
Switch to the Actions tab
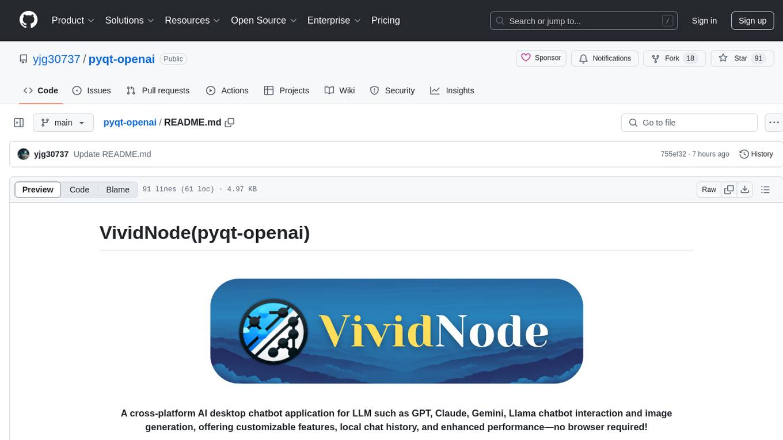227,90
